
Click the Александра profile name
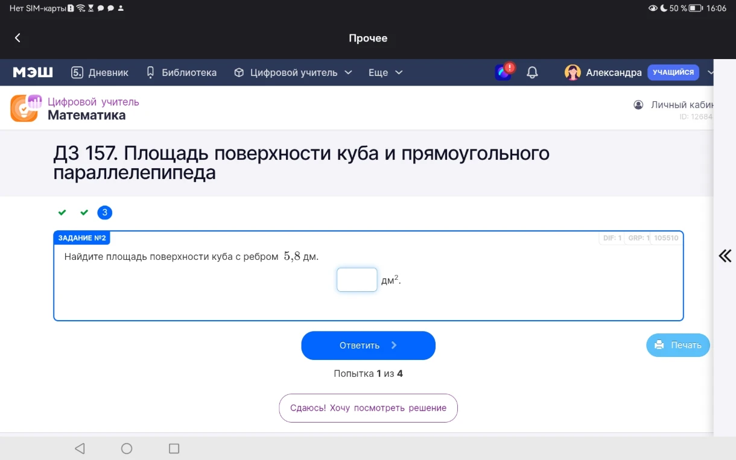point(614,72)
